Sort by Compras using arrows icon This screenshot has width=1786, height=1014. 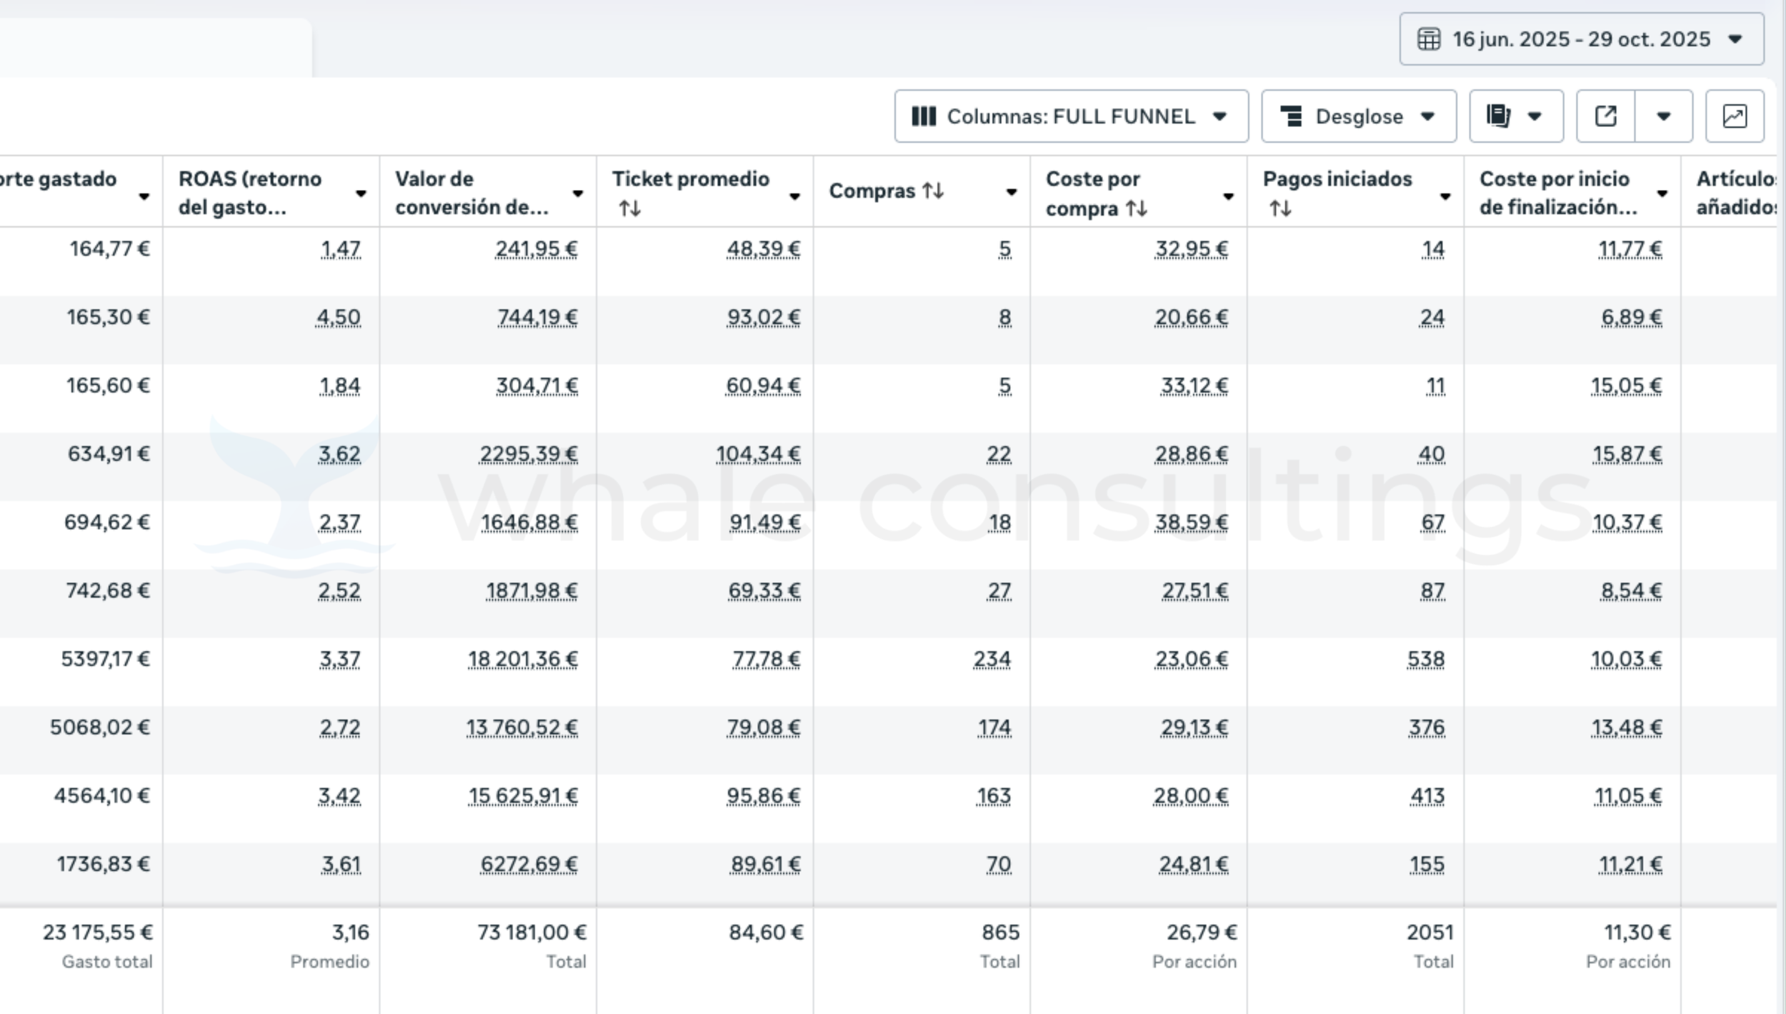tap(933, 191)
